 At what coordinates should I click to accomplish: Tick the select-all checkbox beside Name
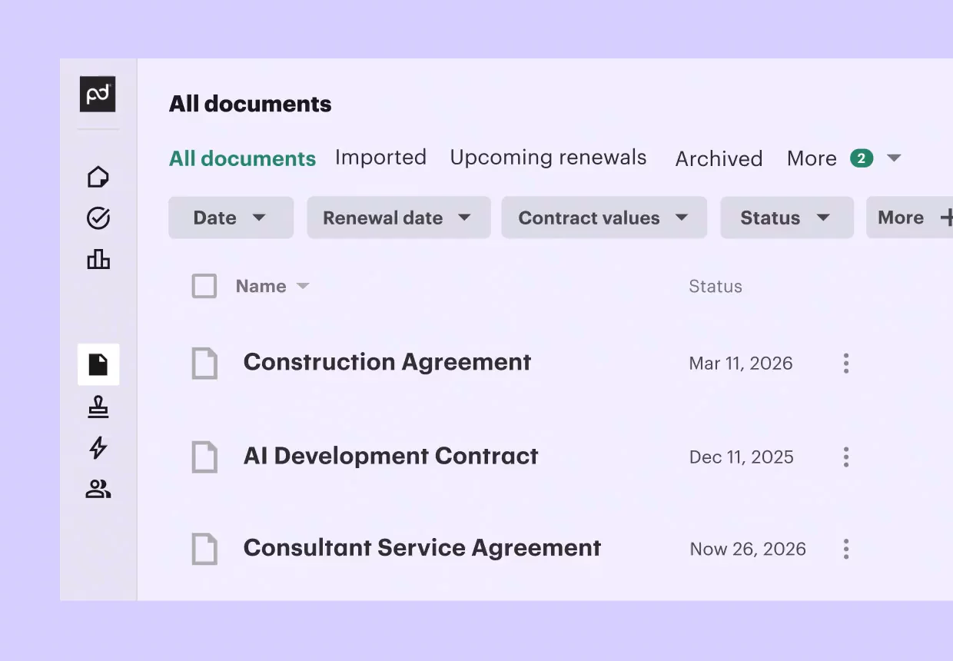[204, 286]
